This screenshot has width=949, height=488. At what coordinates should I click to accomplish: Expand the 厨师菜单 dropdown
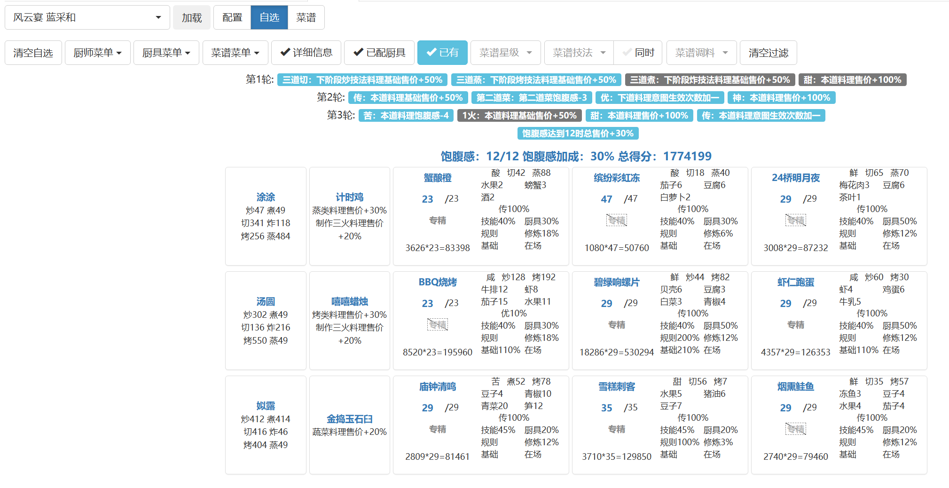98,53
